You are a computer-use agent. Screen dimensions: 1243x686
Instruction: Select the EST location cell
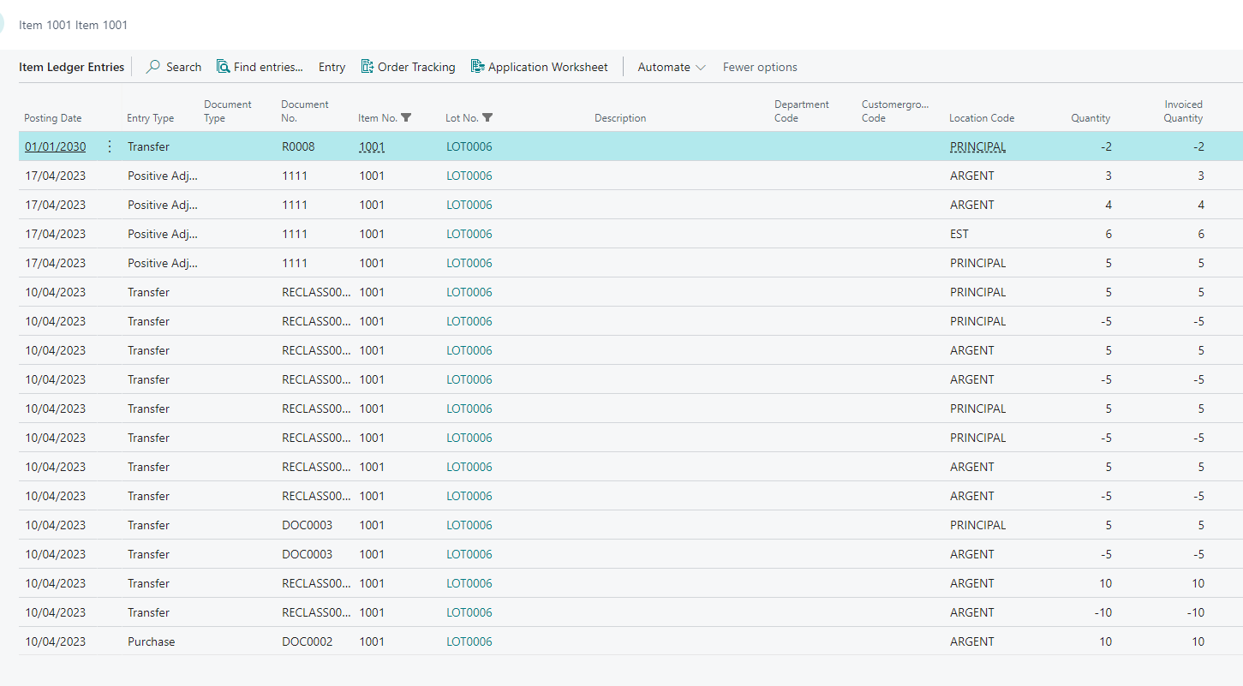click(x=959, y=234)
